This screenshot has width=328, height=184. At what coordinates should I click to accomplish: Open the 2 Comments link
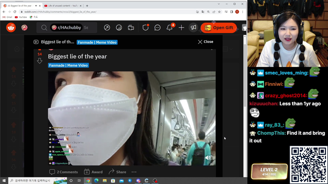tap(64, 172)
